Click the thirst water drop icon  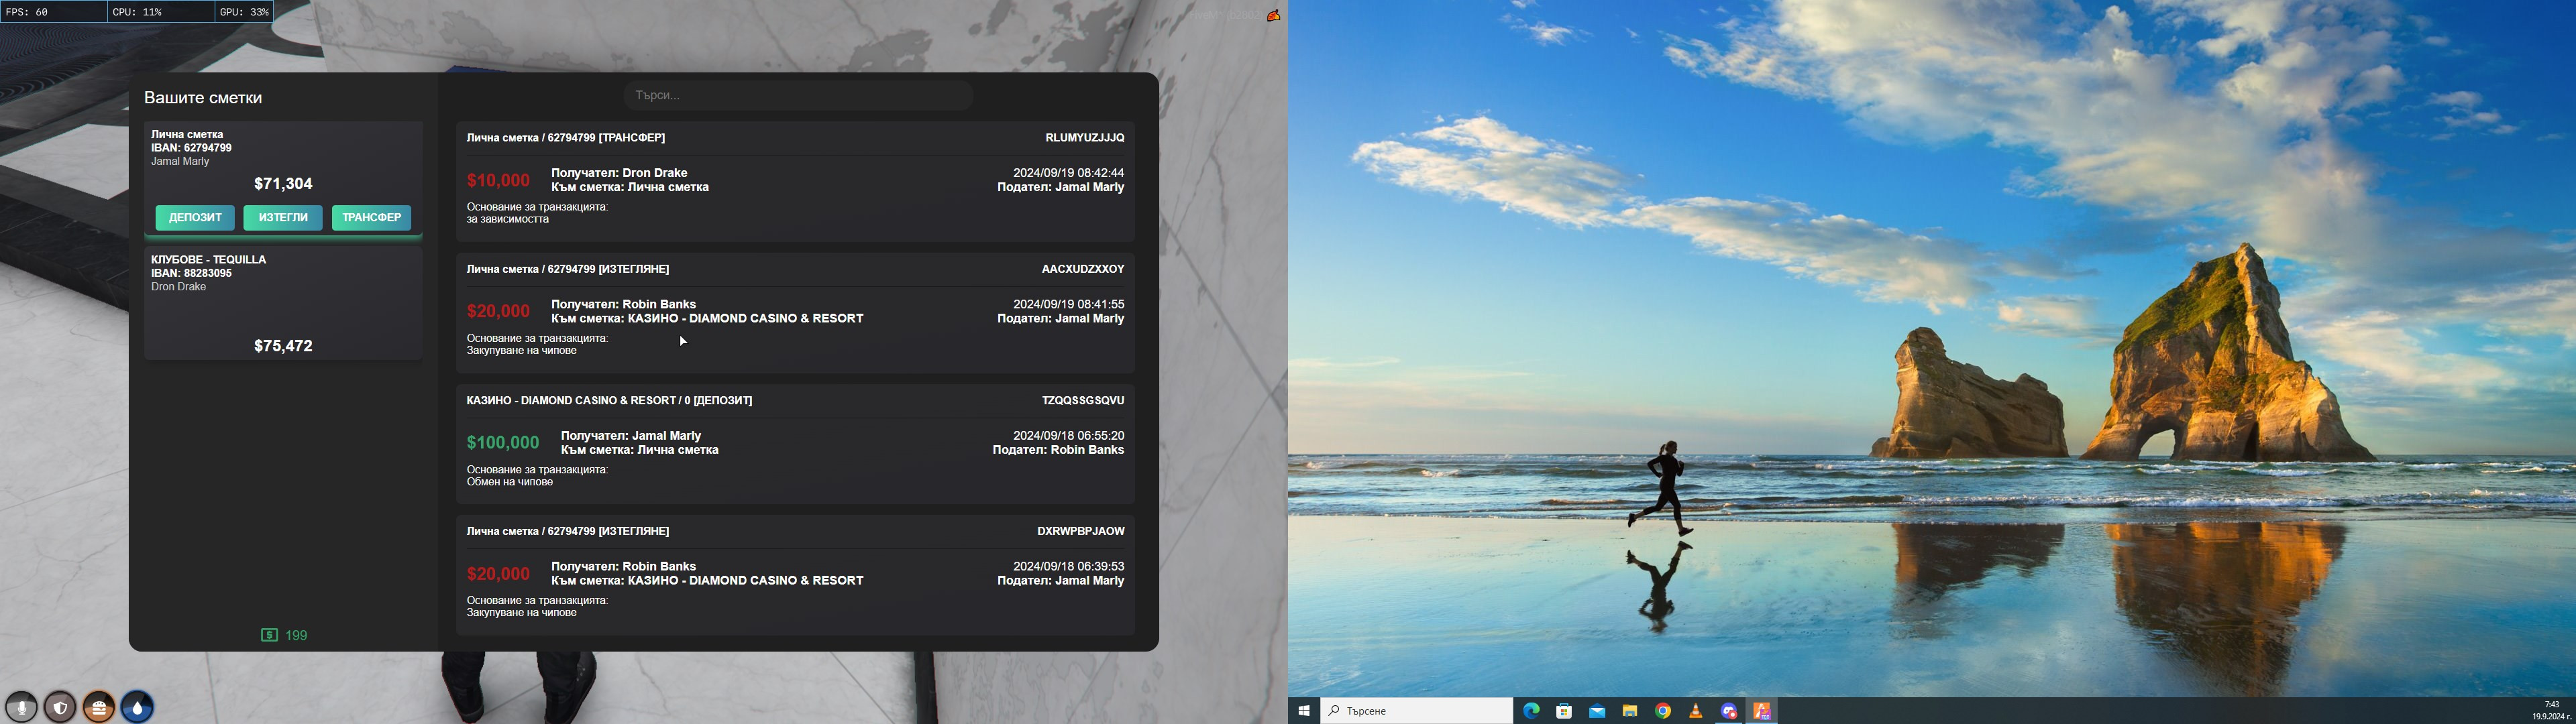(x=137, y=707)
